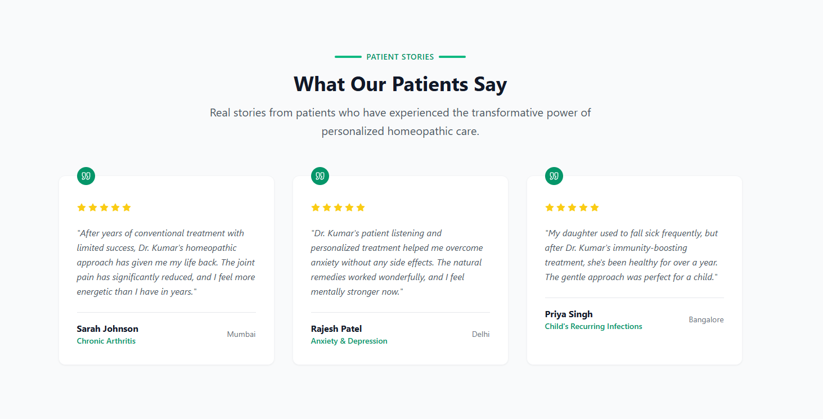
Task: Click the Mumbai location text
Action: point(241,334)
